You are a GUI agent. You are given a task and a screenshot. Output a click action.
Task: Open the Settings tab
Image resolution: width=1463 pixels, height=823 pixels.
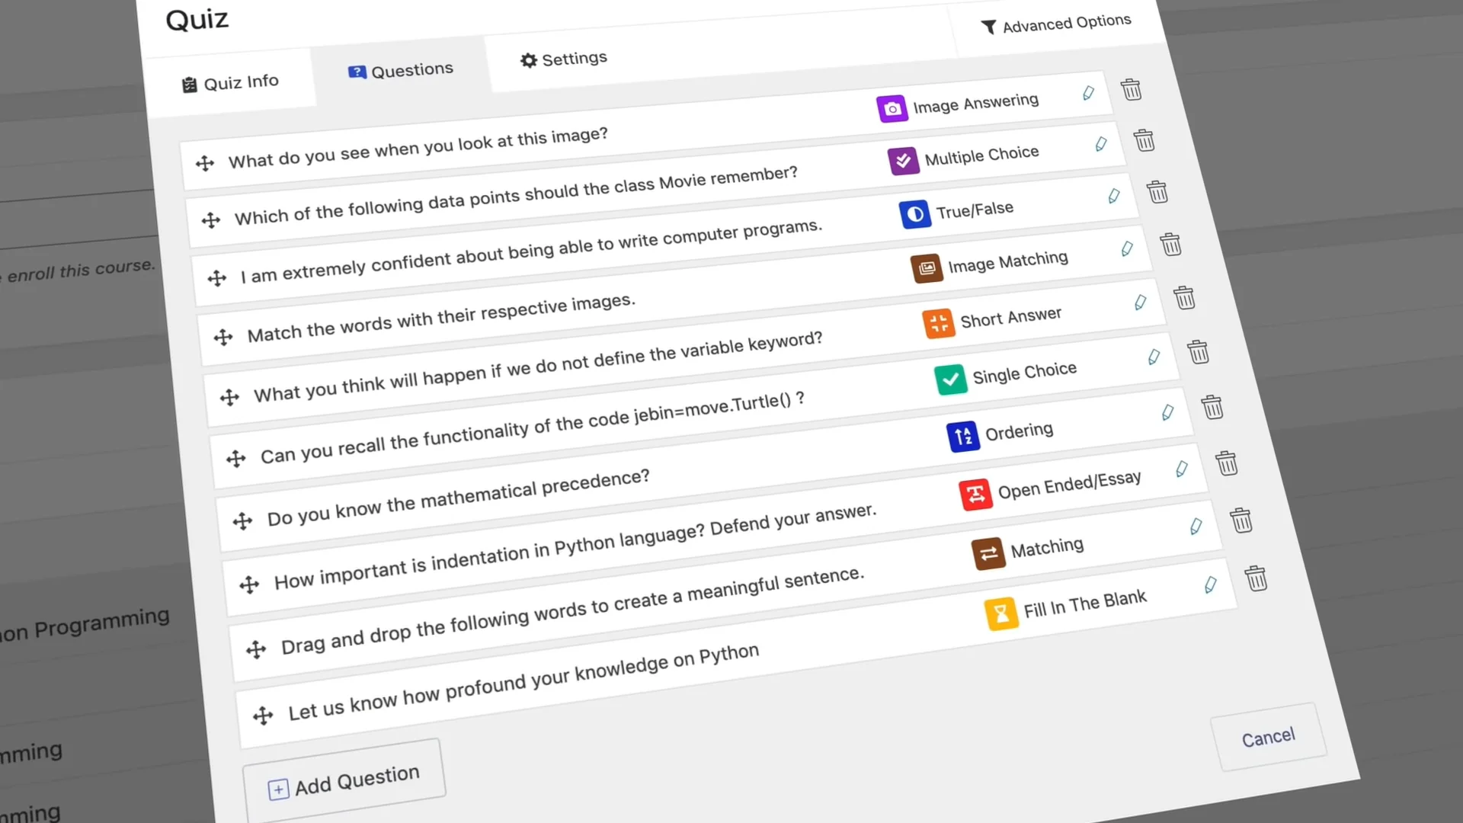(x=563, y=59)
